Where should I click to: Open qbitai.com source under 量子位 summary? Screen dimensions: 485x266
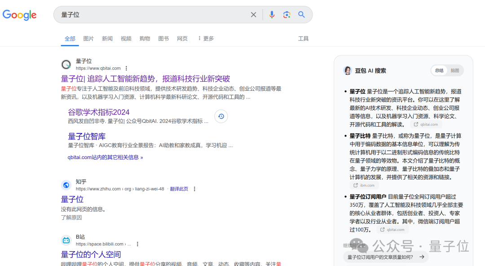tap(426, 124)
